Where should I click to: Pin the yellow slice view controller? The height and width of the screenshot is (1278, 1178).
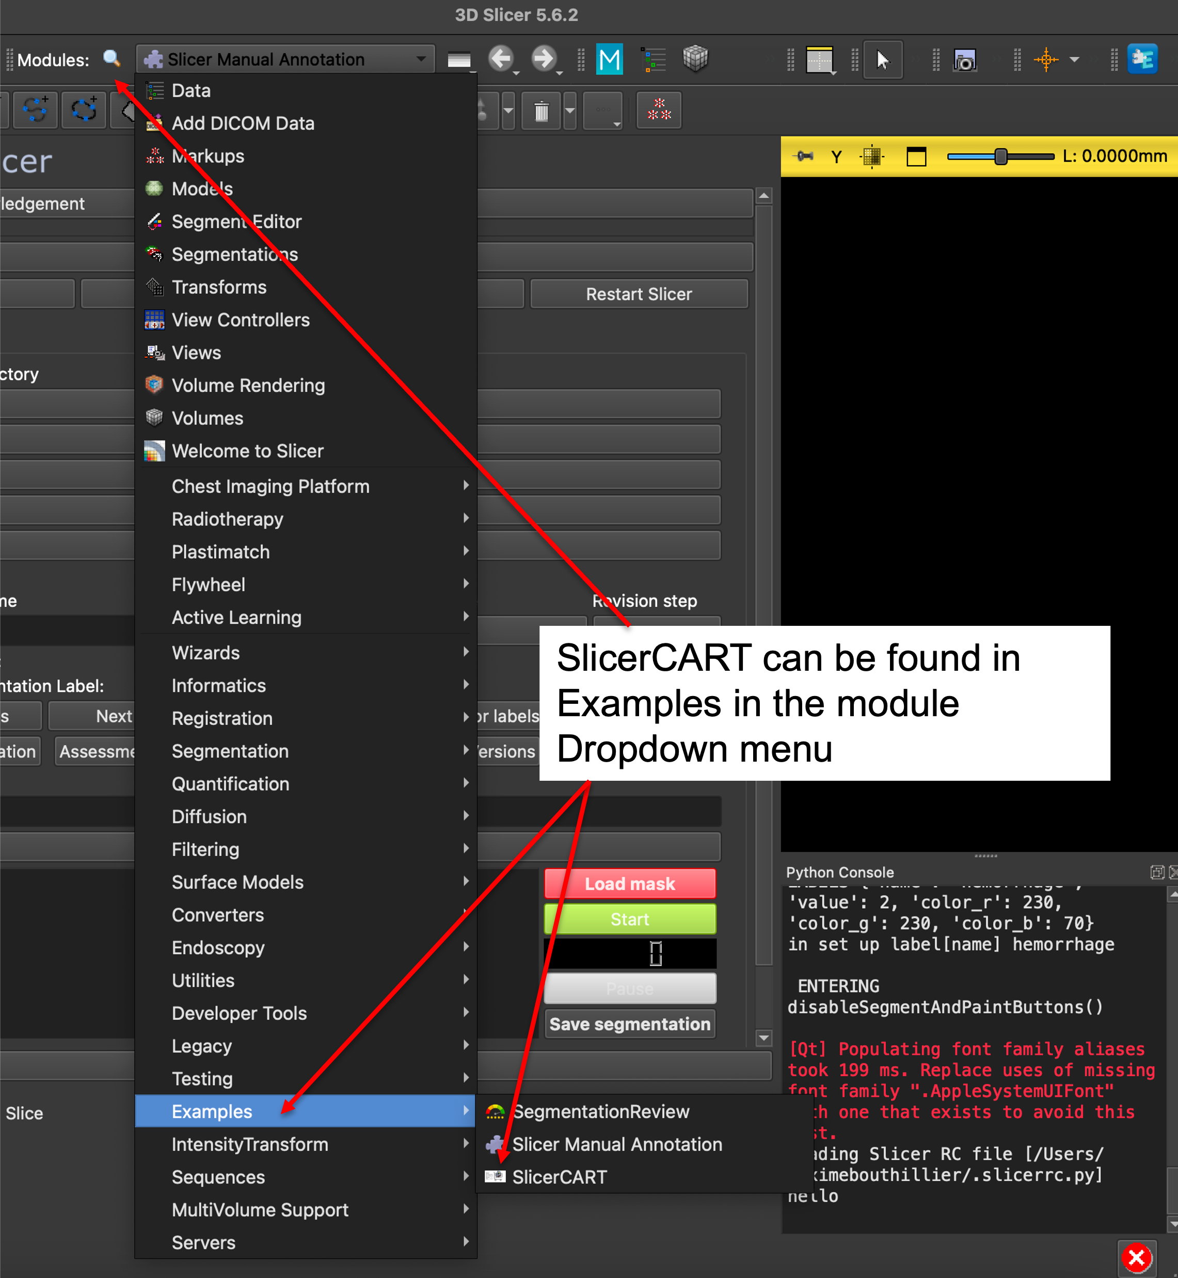click(804, 156)
